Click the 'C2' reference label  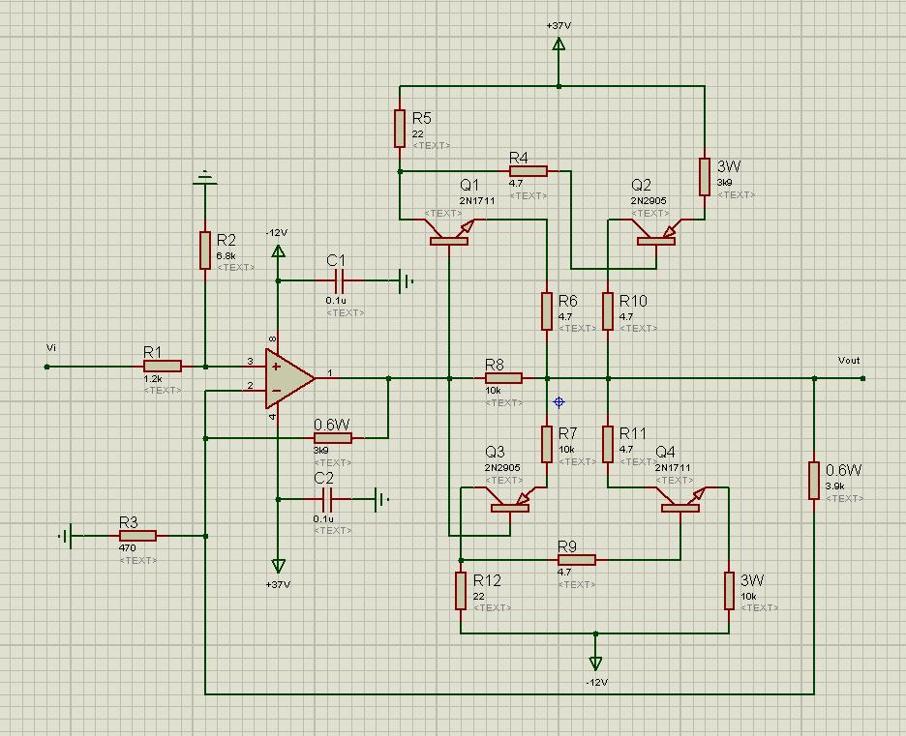tap(323, 478)
